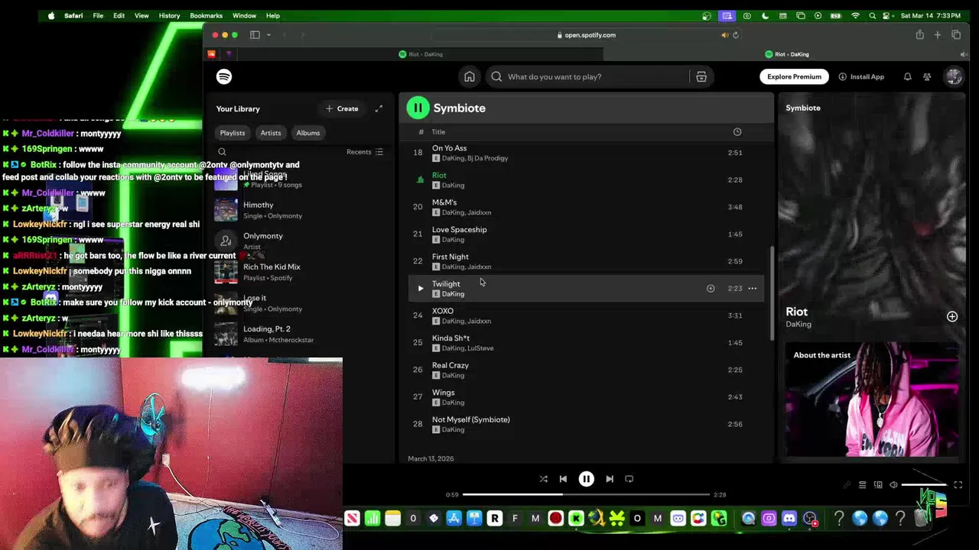979x550 pixels.
Task: Click Explore Premium button
Action: coord(794,76)
